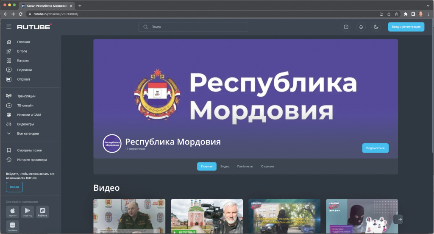The width and height of the screenshot is (434, 234).
Task: Open the Каталог link
Action: 23,61
